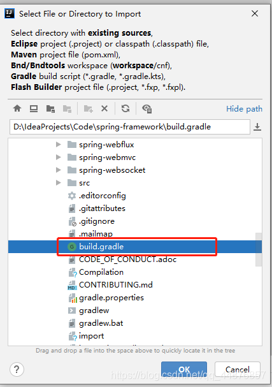
Task: Click the gradlew.bat file icon
Action: 71,323
